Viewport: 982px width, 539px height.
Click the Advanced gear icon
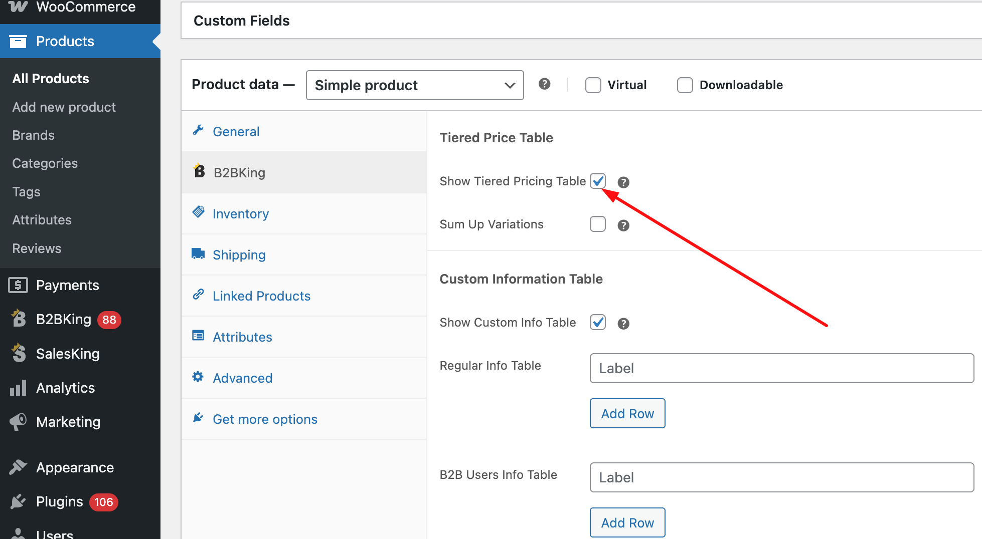click(x=198, y=377)
